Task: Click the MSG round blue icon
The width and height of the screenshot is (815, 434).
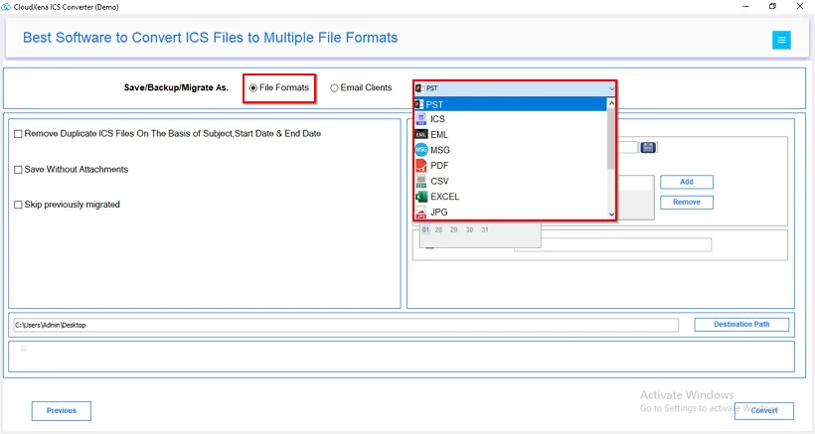Action: tap(421, 150)
